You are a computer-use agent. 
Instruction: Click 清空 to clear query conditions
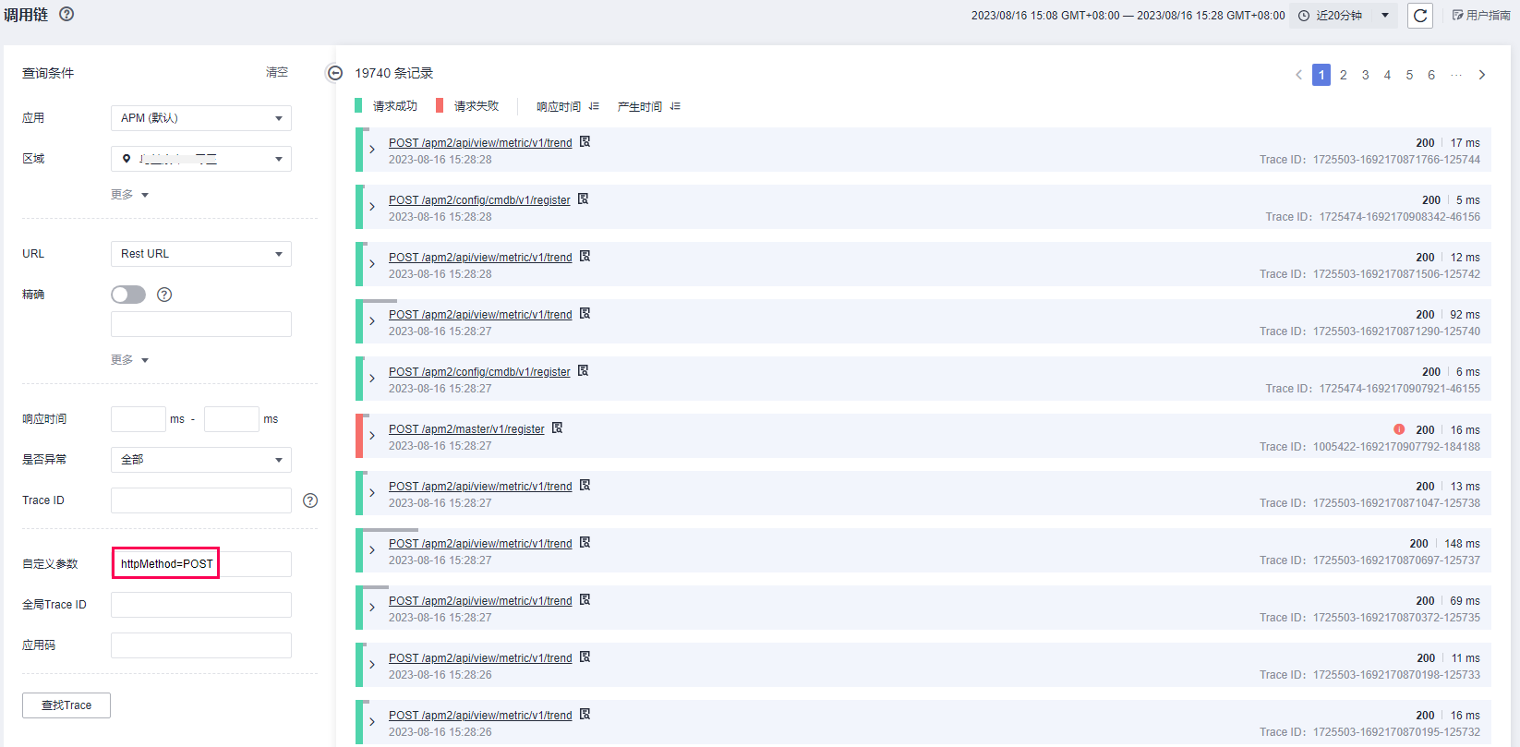(x=277, y=72)
